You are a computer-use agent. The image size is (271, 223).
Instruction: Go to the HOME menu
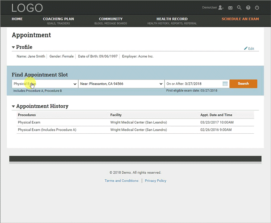coord(17,19)
